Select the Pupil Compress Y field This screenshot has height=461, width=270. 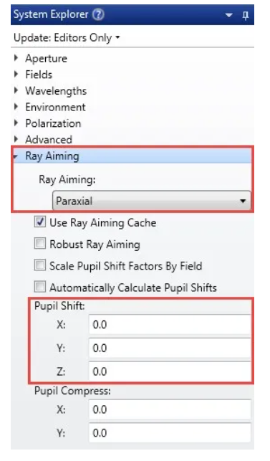pos(170,433)
